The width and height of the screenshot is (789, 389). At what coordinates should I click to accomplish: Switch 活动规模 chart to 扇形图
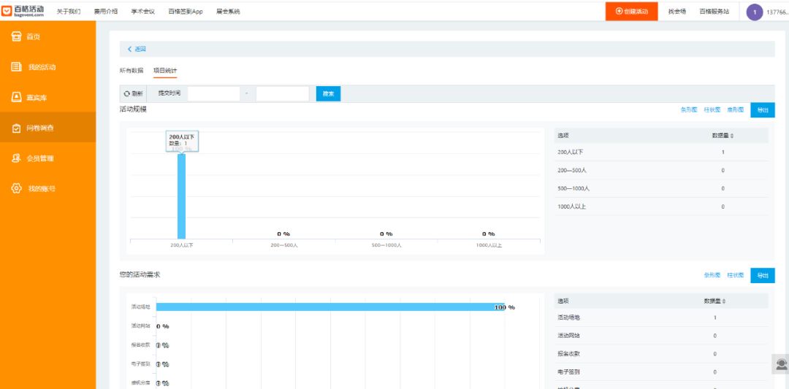[x=735, y=109]
